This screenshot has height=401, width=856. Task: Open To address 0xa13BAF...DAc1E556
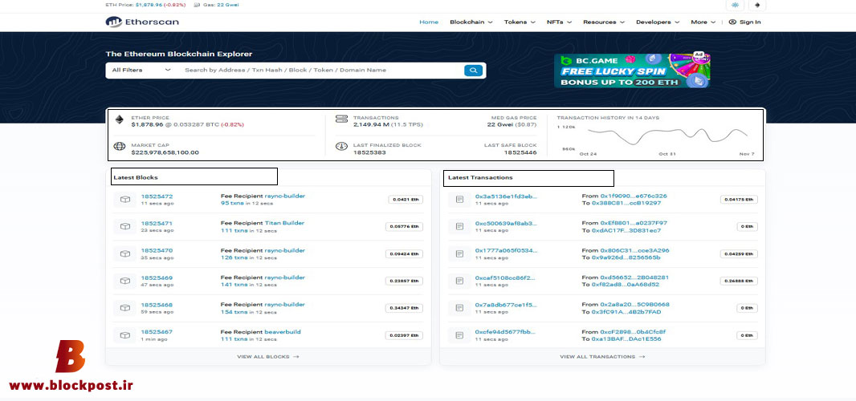coord(626,338)
